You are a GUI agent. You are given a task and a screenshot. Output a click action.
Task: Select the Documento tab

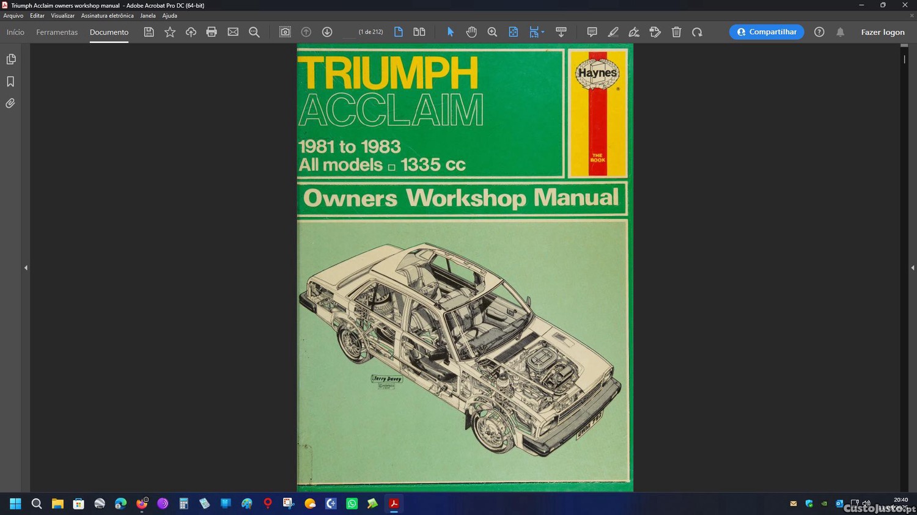(x=109, y=32)
